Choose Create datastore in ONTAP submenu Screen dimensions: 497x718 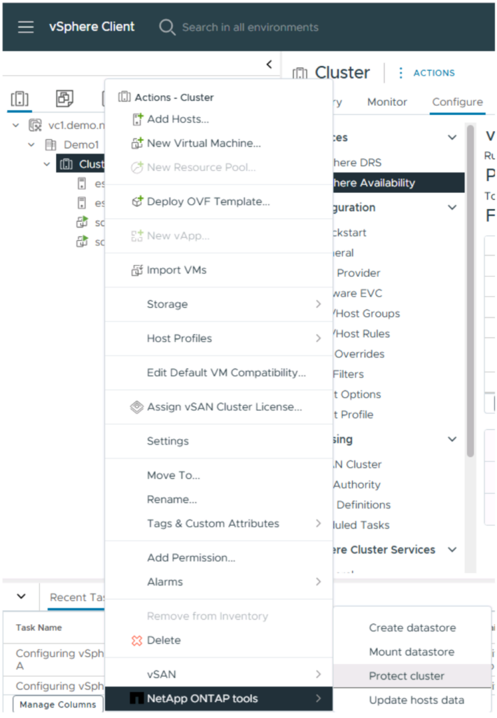coord(412,628)
